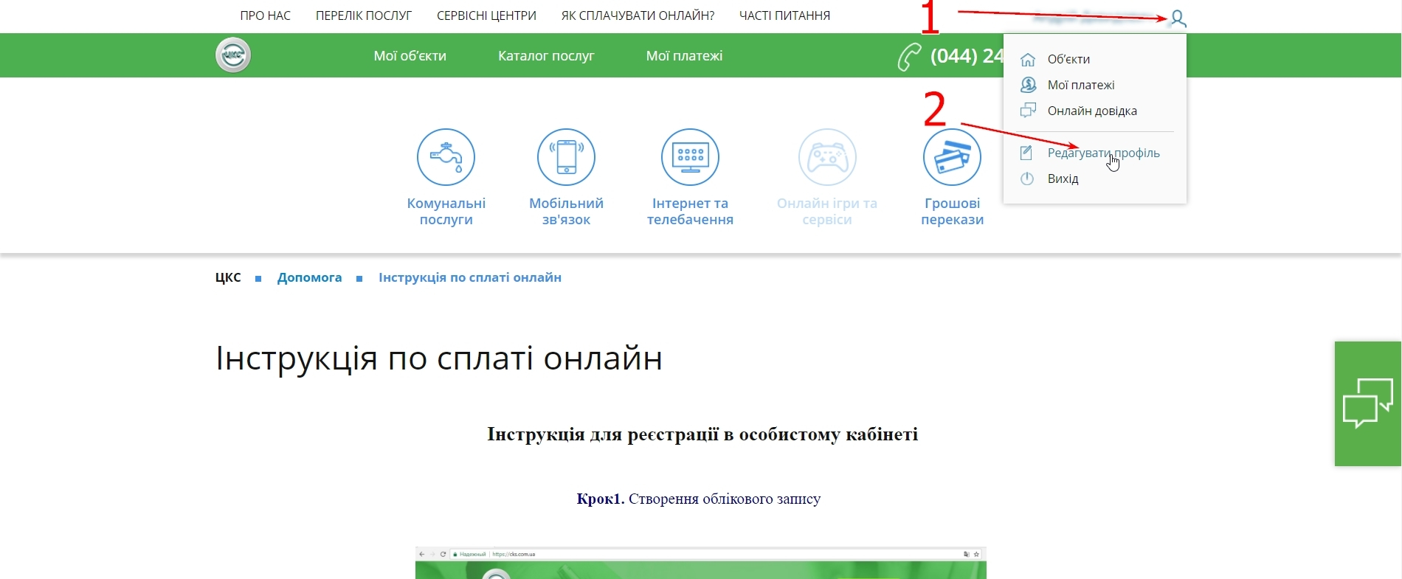Select Редагувати профіль in dropdown menu

(x=1102, y=153)
